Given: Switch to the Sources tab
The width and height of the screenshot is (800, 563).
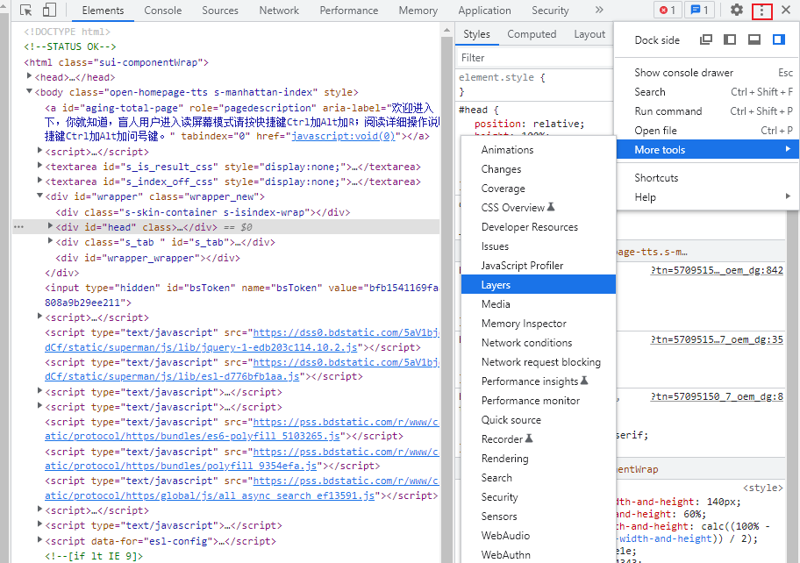Looking at the screenshot, I should [x=220, y=11].
